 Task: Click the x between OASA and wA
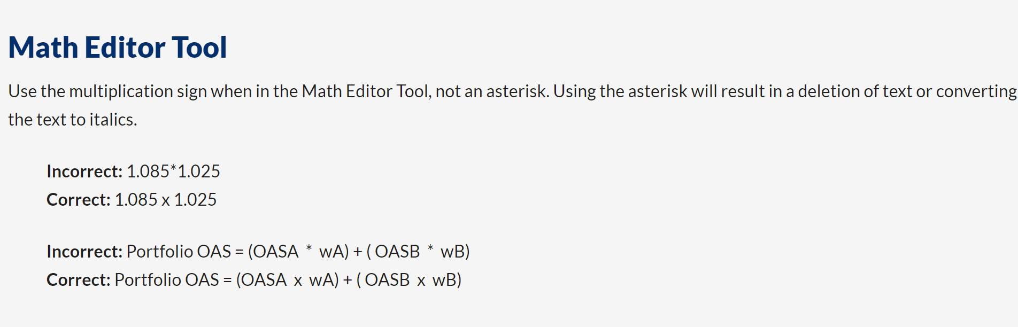point(298,281)
